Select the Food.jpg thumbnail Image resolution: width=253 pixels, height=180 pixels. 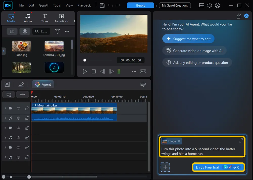[22, 46]
